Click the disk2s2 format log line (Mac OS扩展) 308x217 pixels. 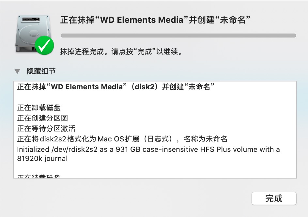click(x=122, y=139)
